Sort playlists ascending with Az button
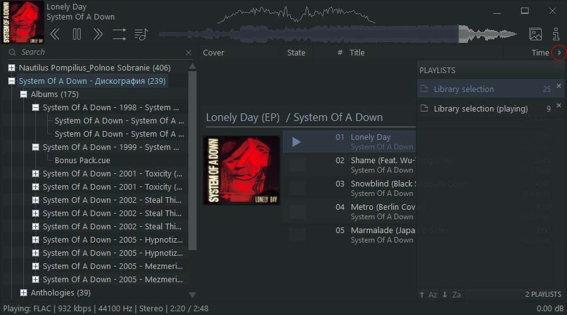This screenshot has height=315, width=567. [428, 294]
